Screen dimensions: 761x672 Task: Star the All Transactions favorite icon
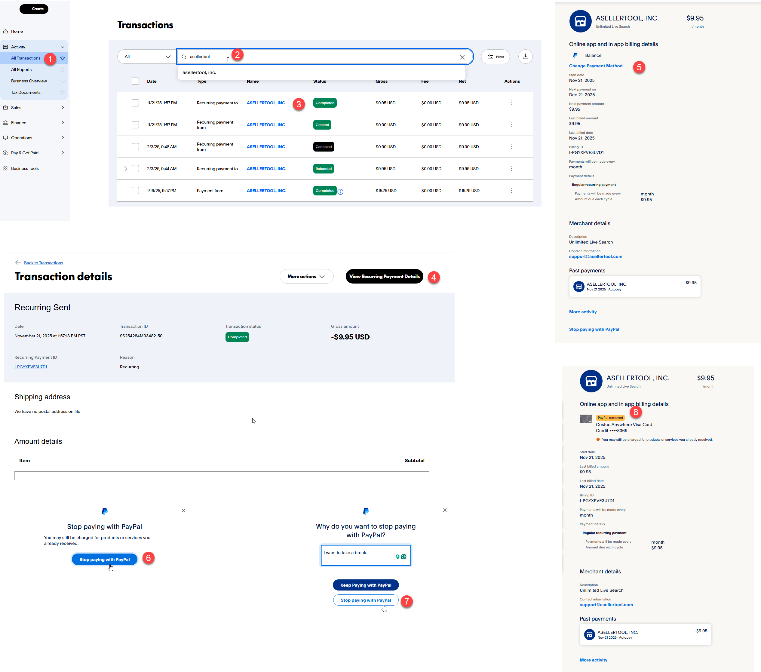click(63, 58)
